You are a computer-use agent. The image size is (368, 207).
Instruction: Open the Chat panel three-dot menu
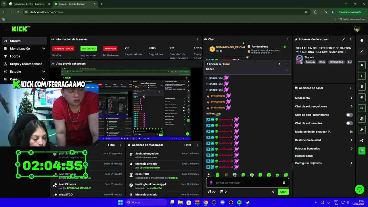click(288, 39)
